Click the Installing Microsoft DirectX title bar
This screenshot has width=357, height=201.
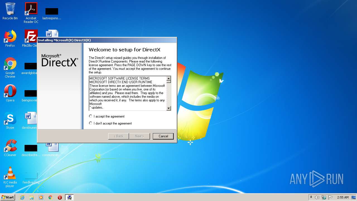click(107, 40)
